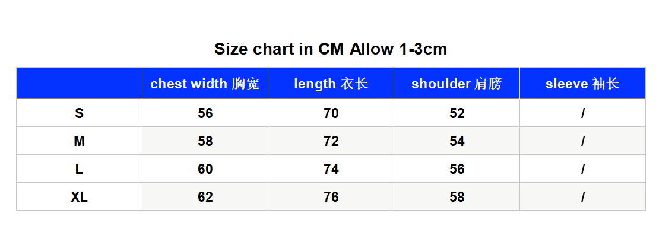Screen dimensions: 672x229
Task: Click chest width value 56
Action: 205,113
